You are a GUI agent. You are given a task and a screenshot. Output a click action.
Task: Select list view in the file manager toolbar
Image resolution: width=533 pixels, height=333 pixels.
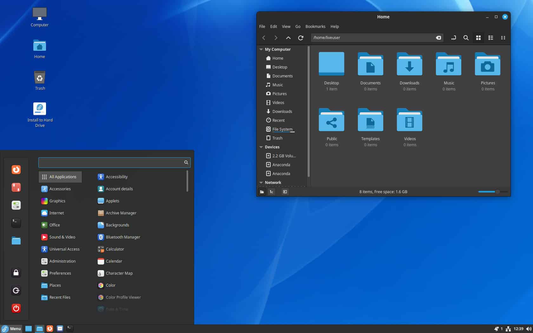coord(490,38)
